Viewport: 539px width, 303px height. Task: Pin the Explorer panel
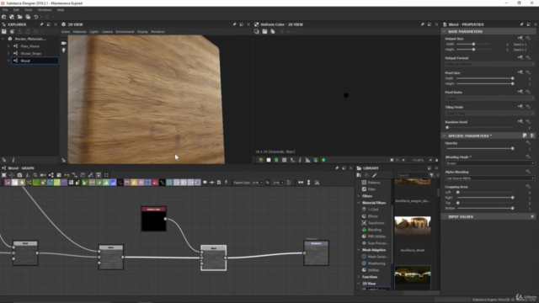[x=41, y=24]
